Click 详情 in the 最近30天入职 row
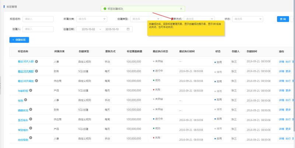 pos(281,62)
